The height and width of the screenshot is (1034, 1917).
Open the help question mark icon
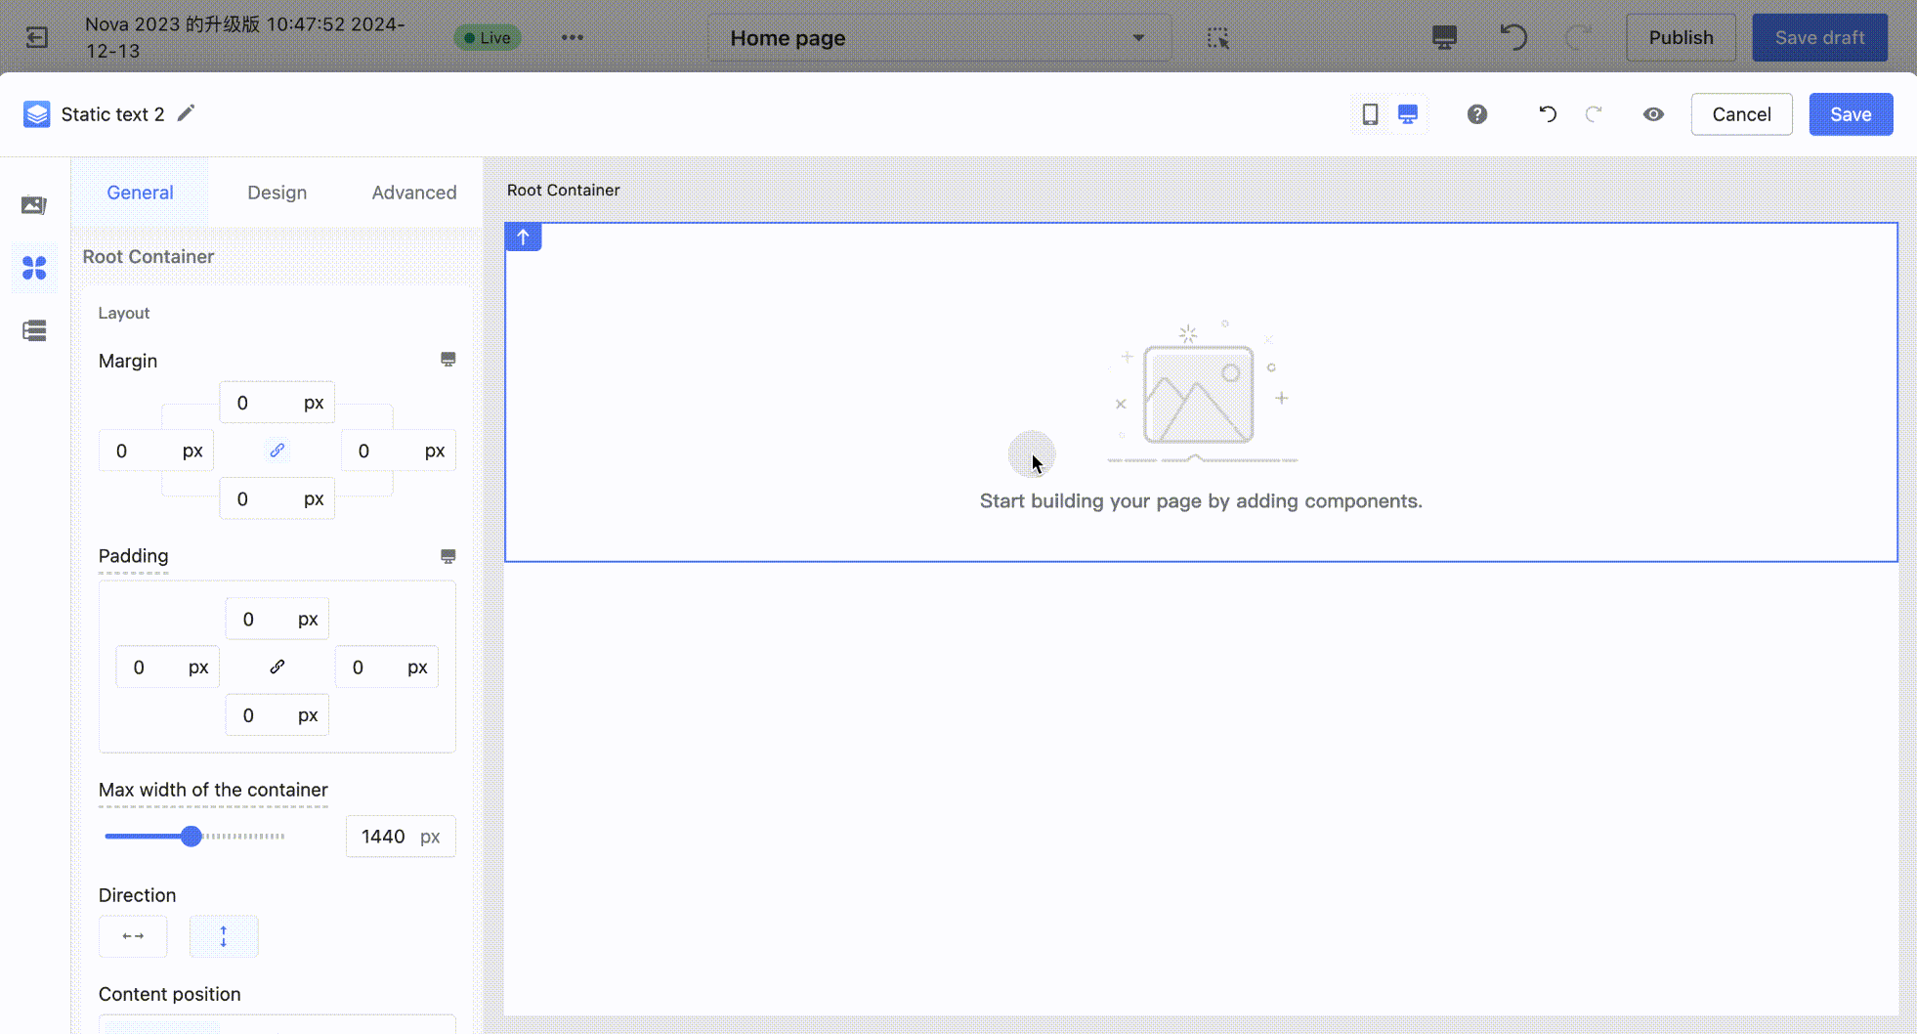click(1476, 114)
